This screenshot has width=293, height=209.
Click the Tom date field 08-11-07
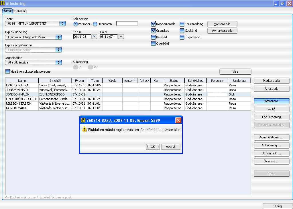(109, 37)
